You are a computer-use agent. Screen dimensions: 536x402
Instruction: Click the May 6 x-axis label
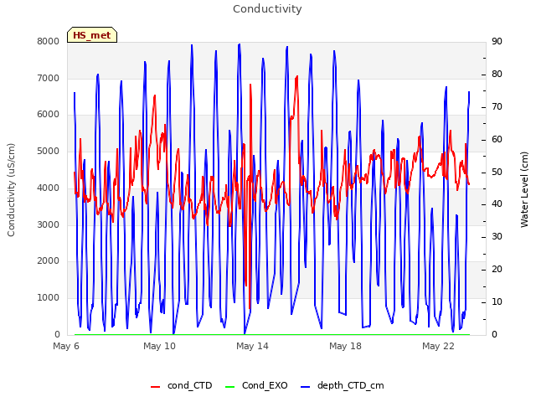66,346
